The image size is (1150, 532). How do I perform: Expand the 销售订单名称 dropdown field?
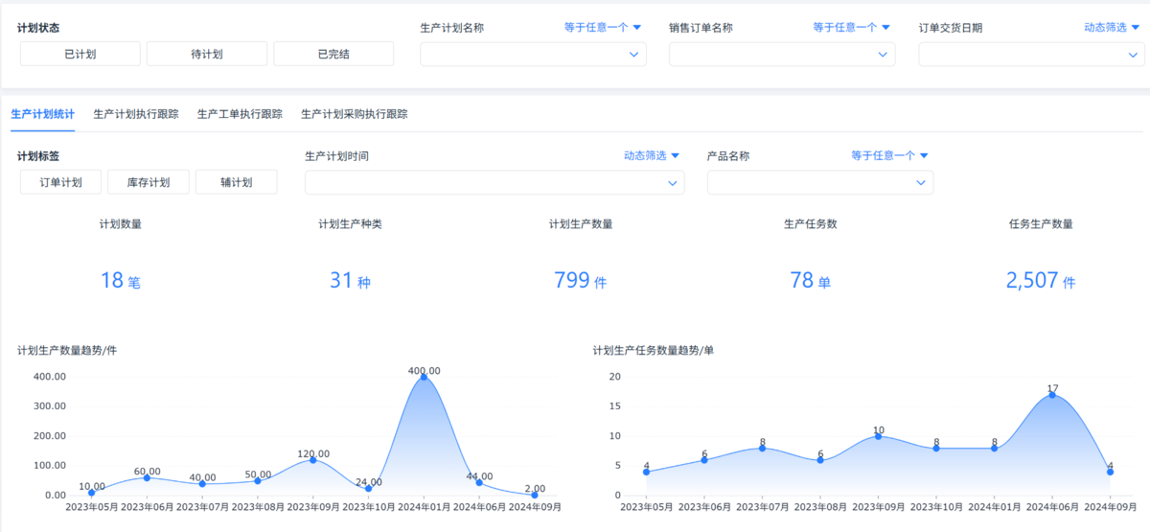782,55
